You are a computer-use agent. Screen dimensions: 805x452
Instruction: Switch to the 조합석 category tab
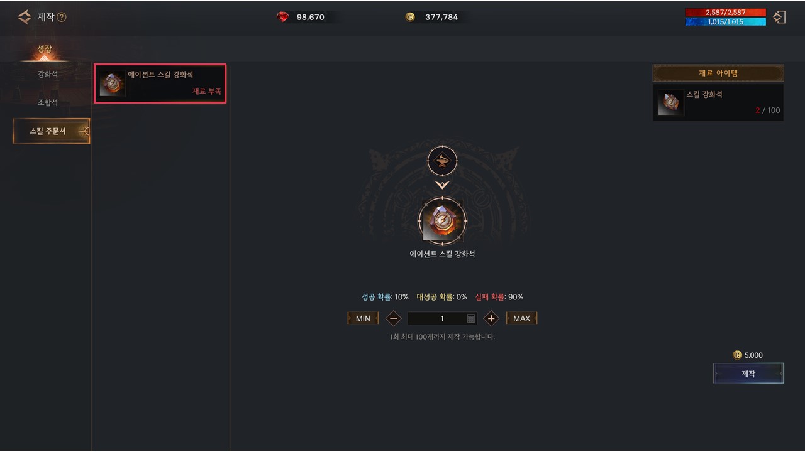[x=48, y=102]
